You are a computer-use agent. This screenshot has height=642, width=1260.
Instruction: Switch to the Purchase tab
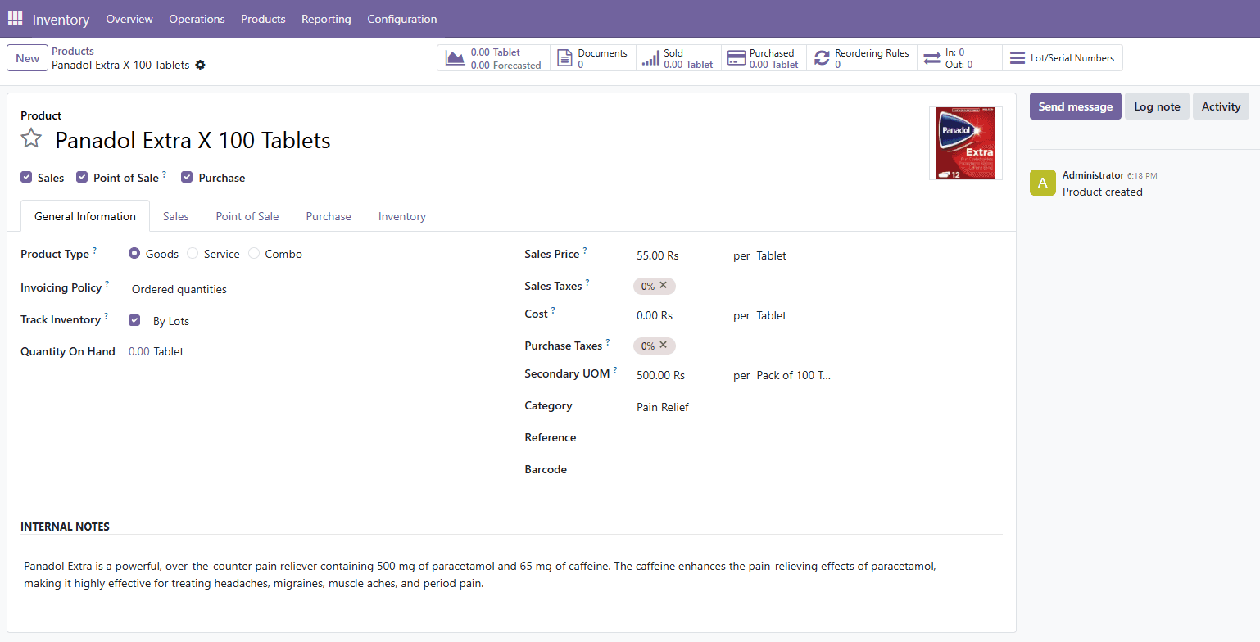(329, 216)
